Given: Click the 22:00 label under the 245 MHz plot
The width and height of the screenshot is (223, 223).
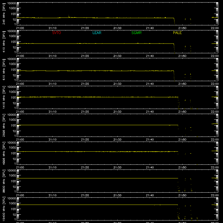Looking at the screenshot, I should 215,28.
